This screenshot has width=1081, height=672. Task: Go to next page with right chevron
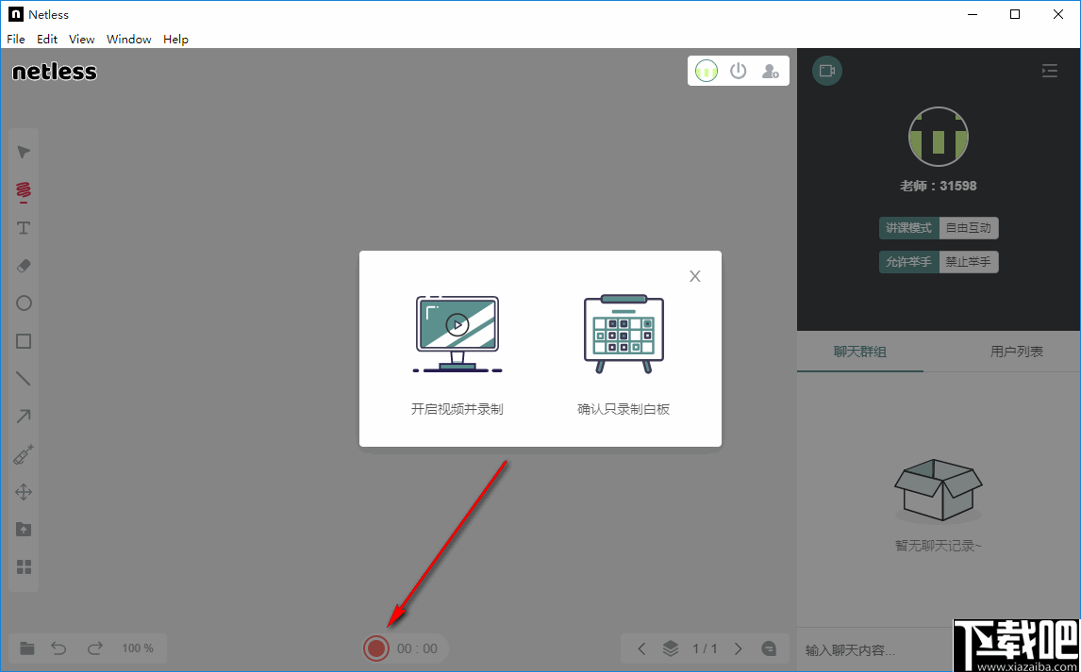(739, 647)
